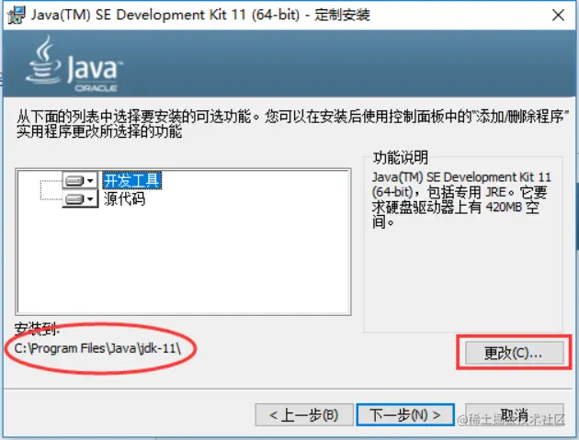Close the installer window
Screen dimensions: 579x440
point(558,15)
